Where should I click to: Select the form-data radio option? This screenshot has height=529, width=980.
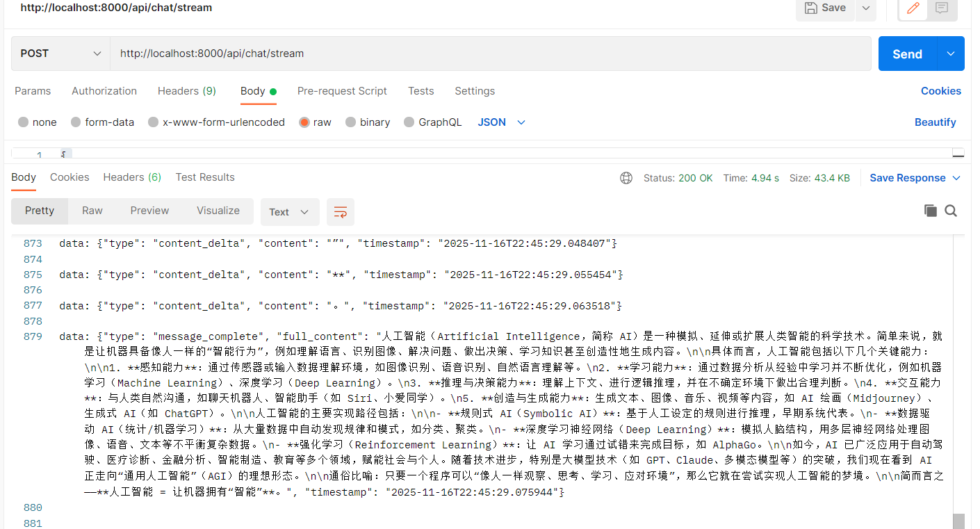tap(76, 122)
